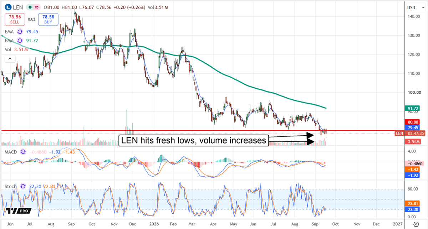Click the open price O81.00
428x229 pixels.
(51, 7)
